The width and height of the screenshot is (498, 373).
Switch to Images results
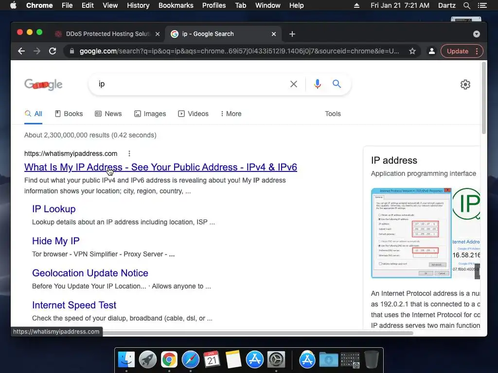pos(150,114)
